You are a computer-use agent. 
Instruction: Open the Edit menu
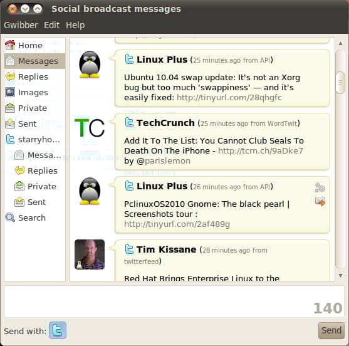click(51, 25)
